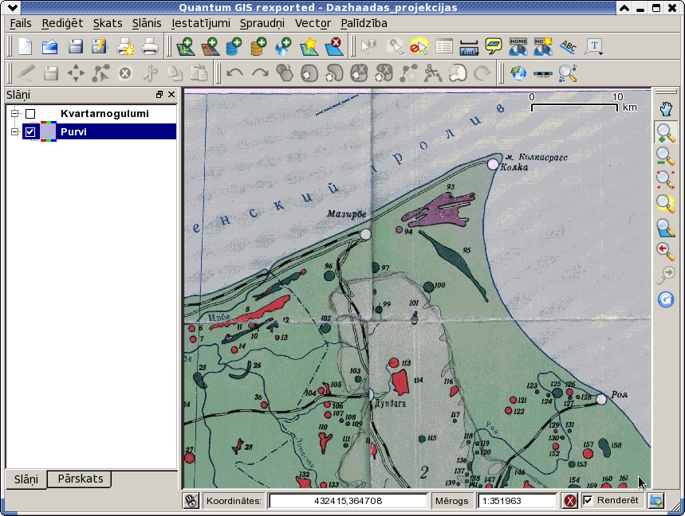The width and height of the screenshot is (685, 516).
Task: Choose the Measure line tool
Action: click(469, 47)
